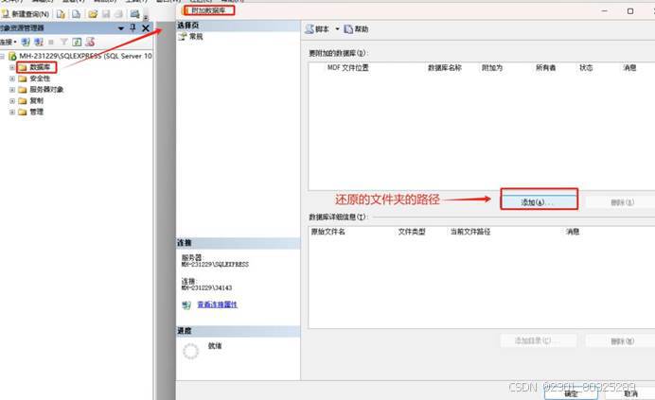The height and width of the screenshot is (400, 655).
Task: Click the grayed 添加目录 button
Action: click(539, 340)
